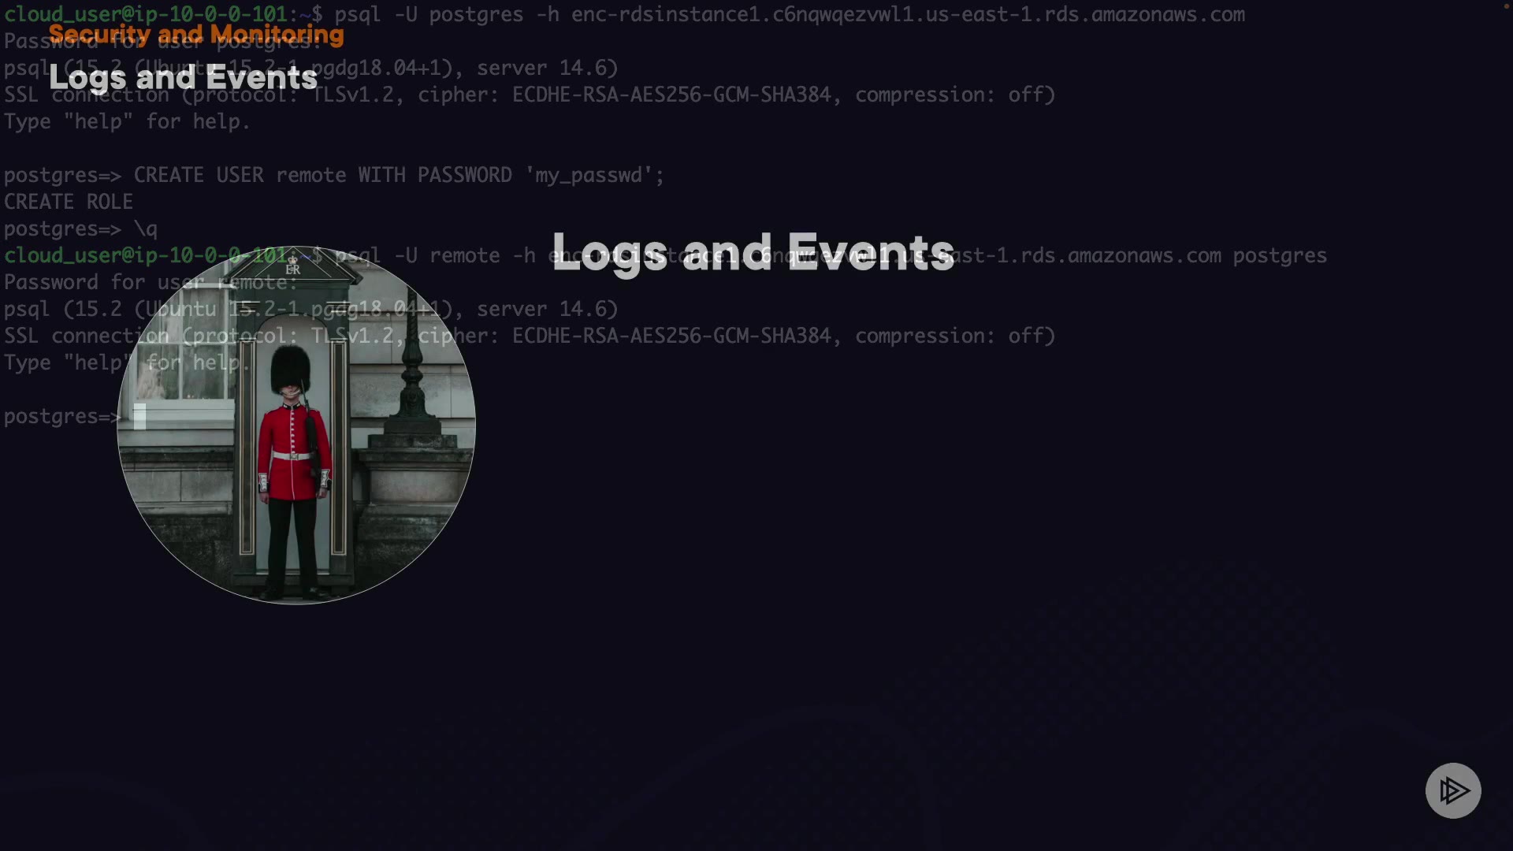Click the small dot in the top-right corner

click(1506, 6)
